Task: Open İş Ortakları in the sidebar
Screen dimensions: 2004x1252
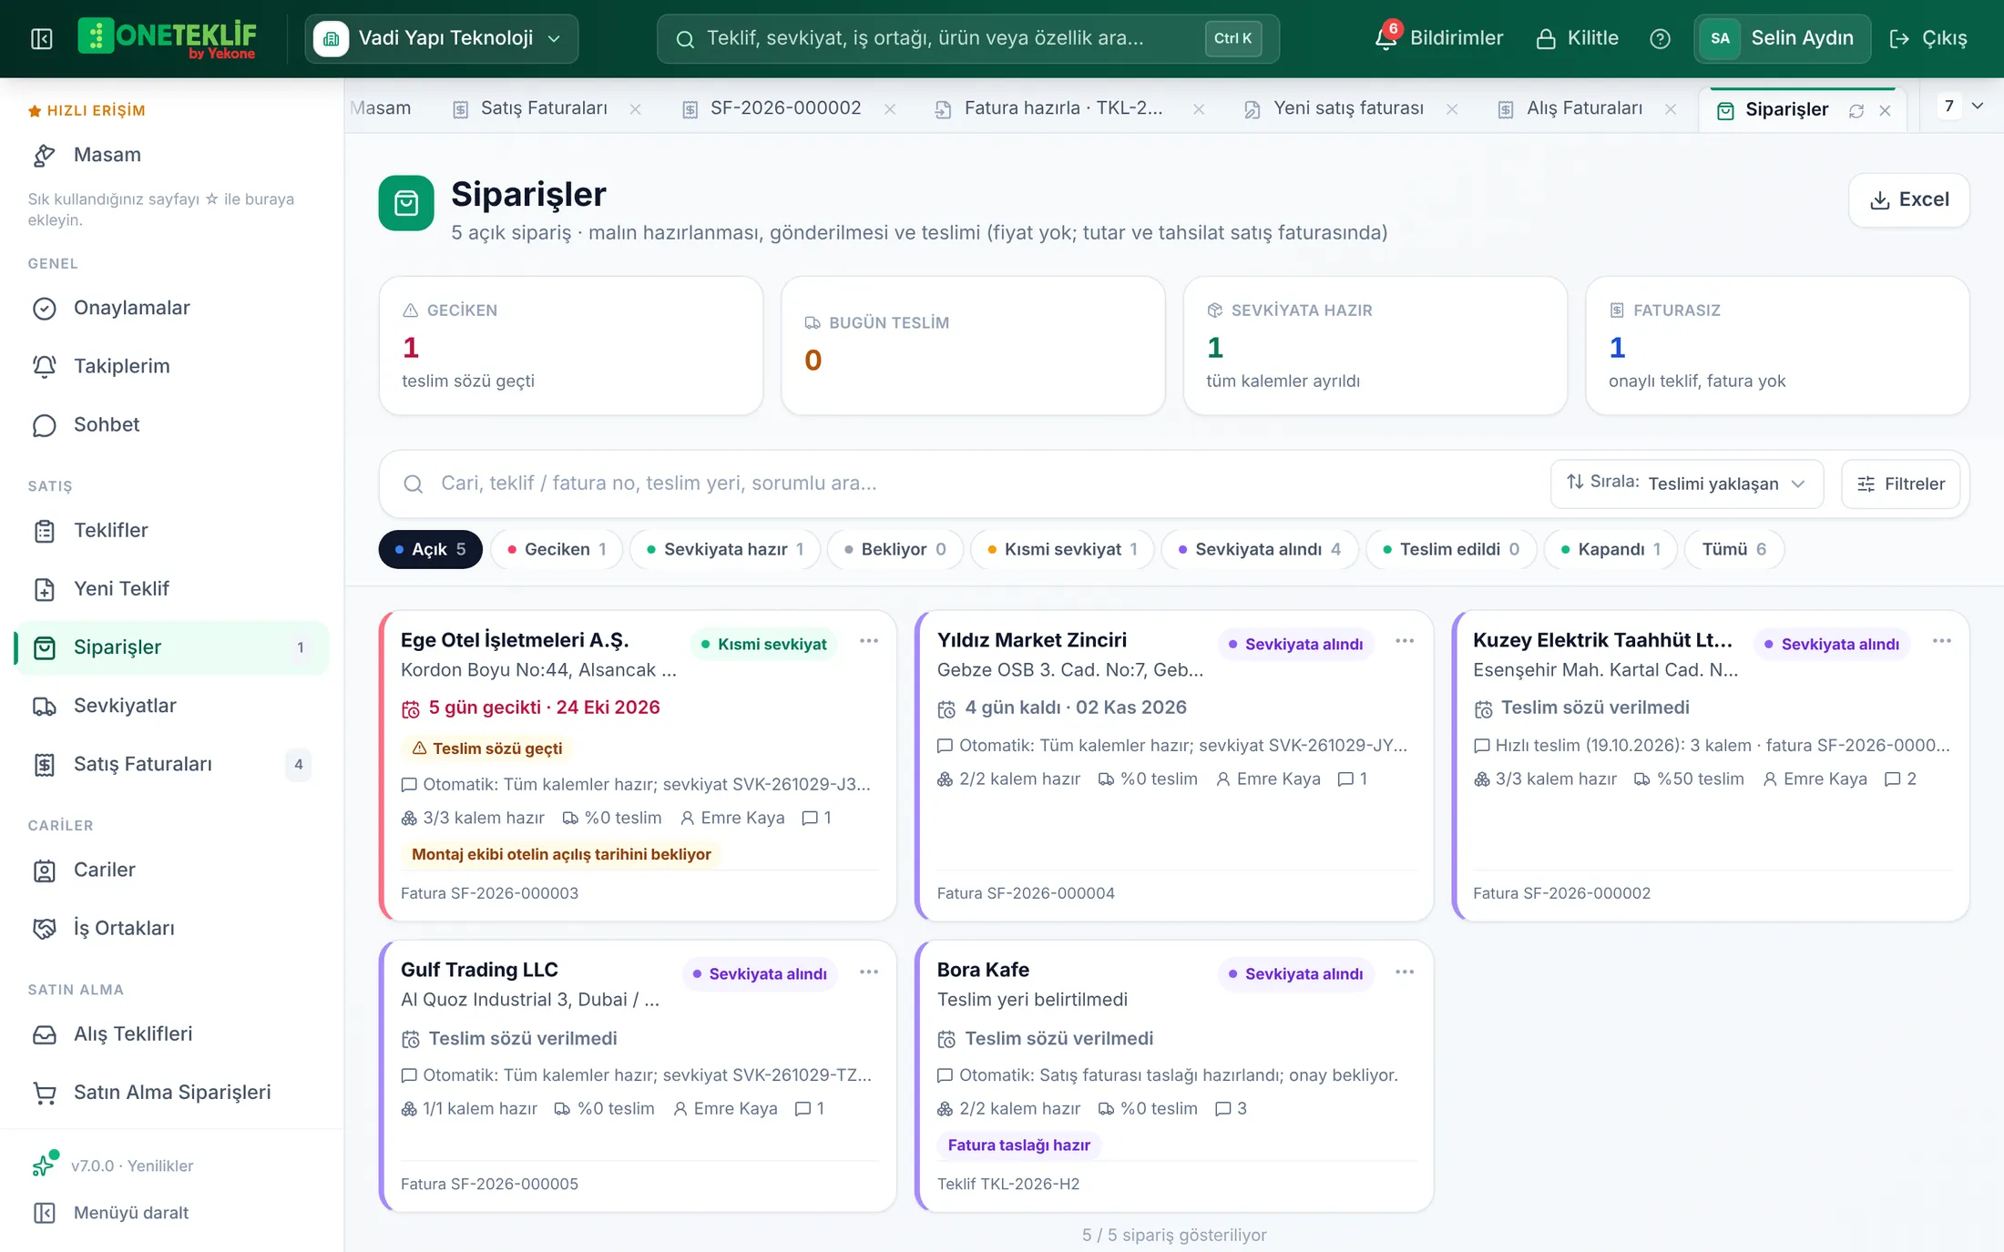Action: click(171, 928)
